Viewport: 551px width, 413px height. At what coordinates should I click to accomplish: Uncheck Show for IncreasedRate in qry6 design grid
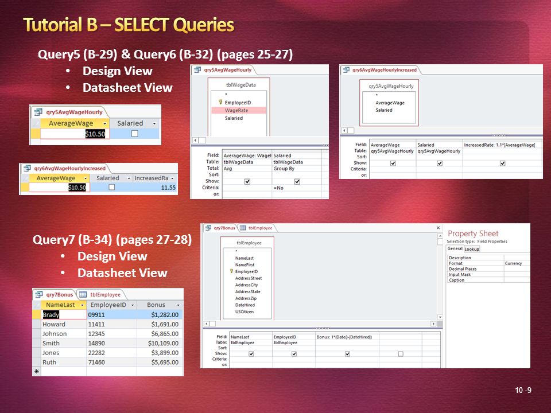coord(503,163)
